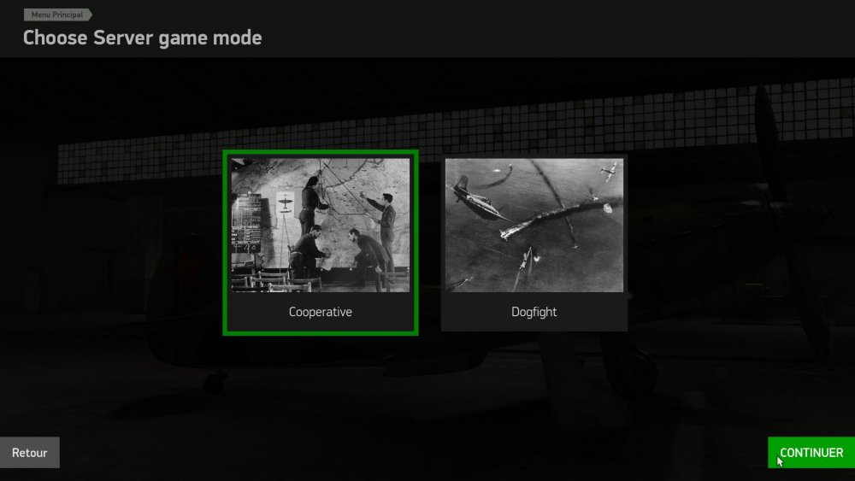Click the Dogfight aerial combat photo
This screenshot has width=855, height=481.
(534, 225)
